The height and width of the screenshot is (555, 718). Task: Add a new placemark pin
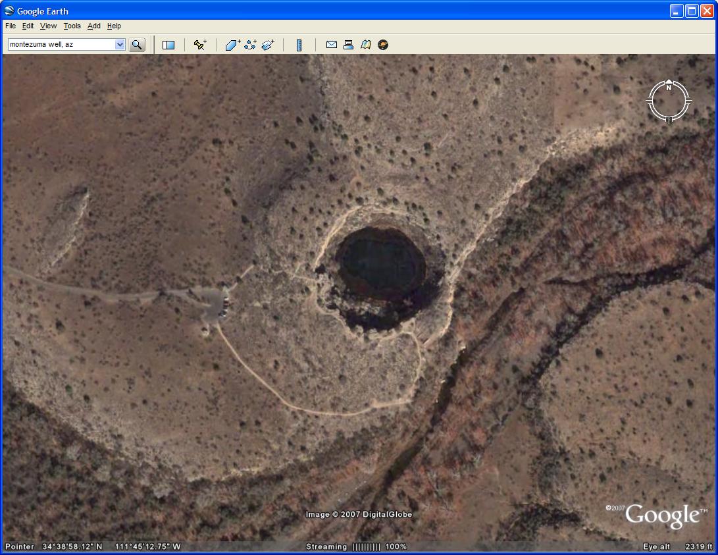point(200,45)
